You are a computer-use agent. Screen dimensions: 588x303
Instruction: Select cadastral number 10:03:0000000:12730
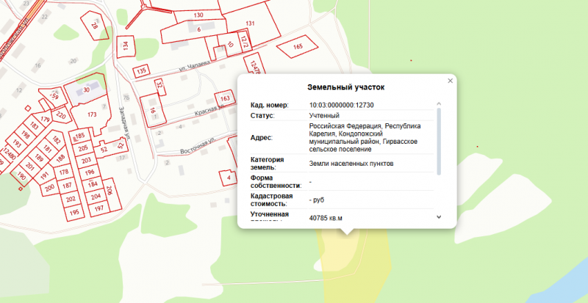341,105
